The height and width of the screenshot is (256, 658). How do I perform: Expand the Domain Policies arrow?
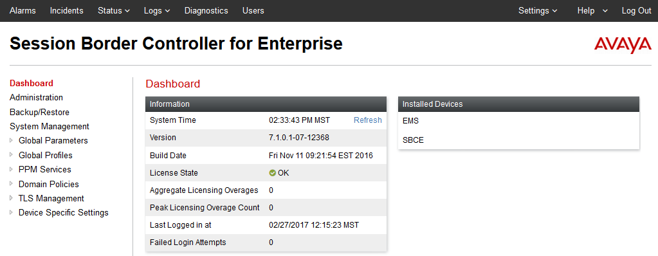tap(12, 184)
